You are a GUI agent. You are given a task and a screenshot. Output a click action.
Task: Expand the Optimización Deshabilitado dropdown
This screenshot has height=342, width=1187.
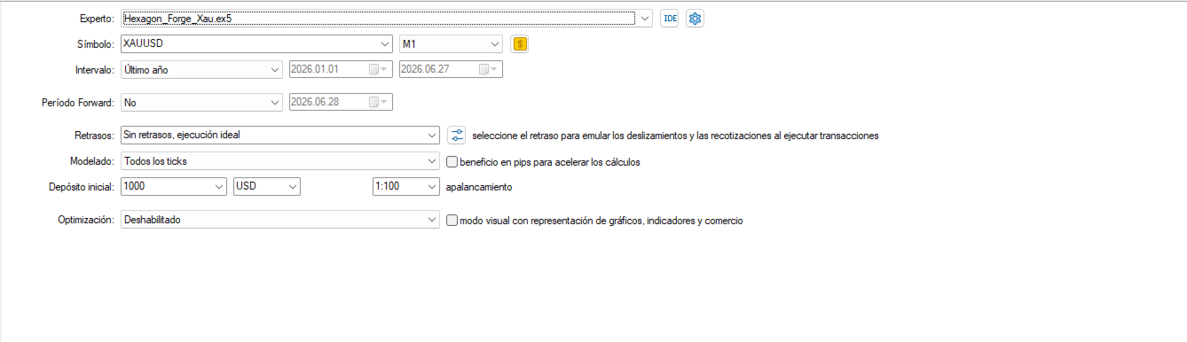click(432, 220)
